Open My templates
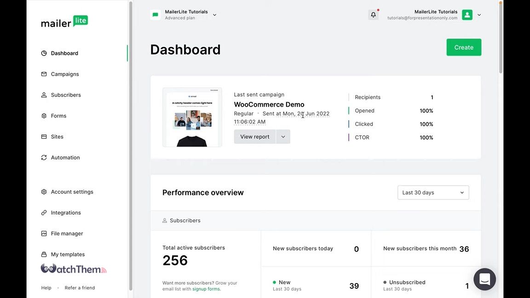This screenshot has height=298, width=530. (68, 254)
